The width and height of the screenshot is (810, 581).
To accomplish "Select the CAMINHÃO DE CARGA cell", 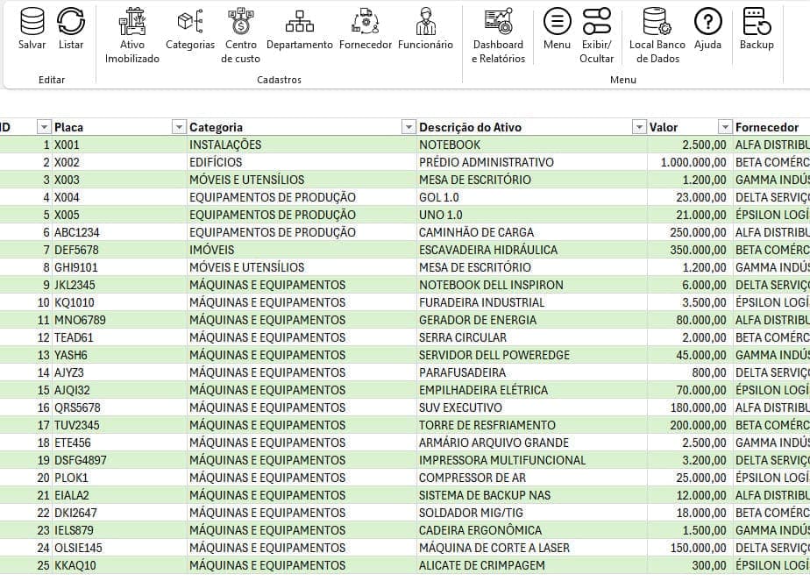I will [x=532, y=232].
